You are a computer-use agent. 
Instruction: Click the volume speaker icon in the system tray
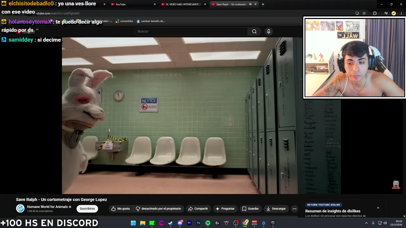(385, 223)
